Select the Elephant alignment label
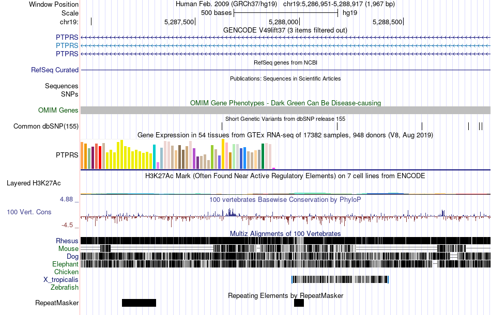Screen dimensions: 491x315 pyautogui.click(x=65, y=264)
